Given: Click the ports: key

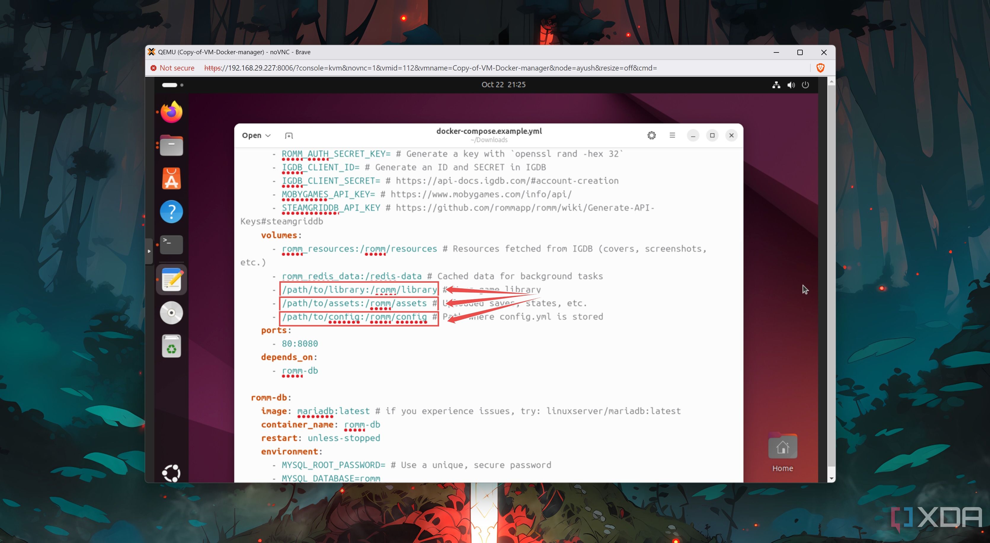Looking at the screenshot, I should pos(276,330).
